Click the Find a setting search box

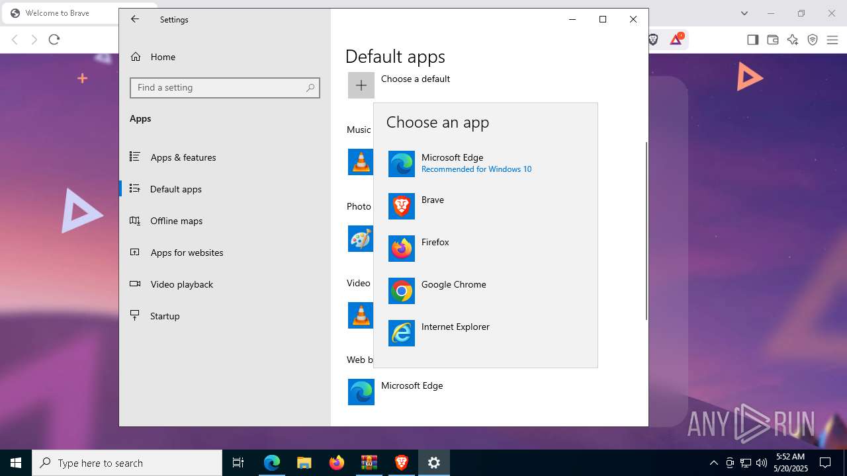(225, 87)
